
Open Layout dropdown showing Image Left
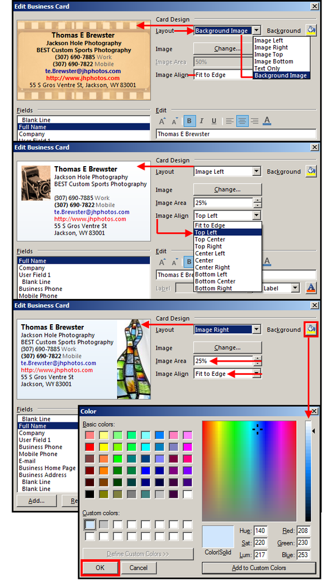tap(257, 171)
